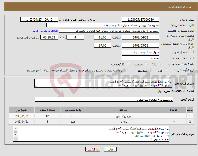
Task: Click remaining time field 00:28:31
Action: pyautogui.click(x=49, y=37)
